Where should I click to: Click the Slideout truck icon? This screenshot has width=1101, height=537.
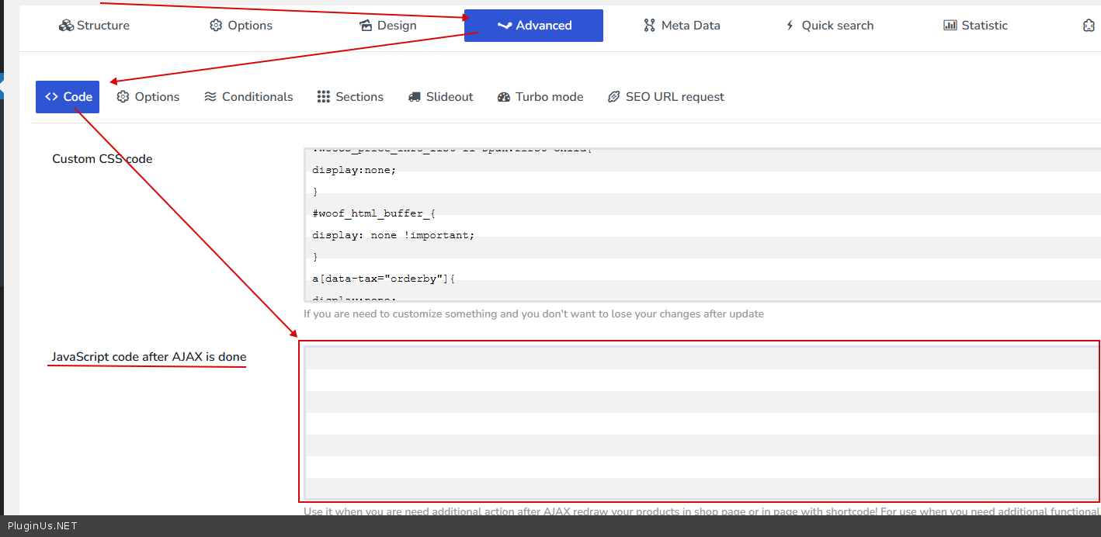[x=415, y=97]
